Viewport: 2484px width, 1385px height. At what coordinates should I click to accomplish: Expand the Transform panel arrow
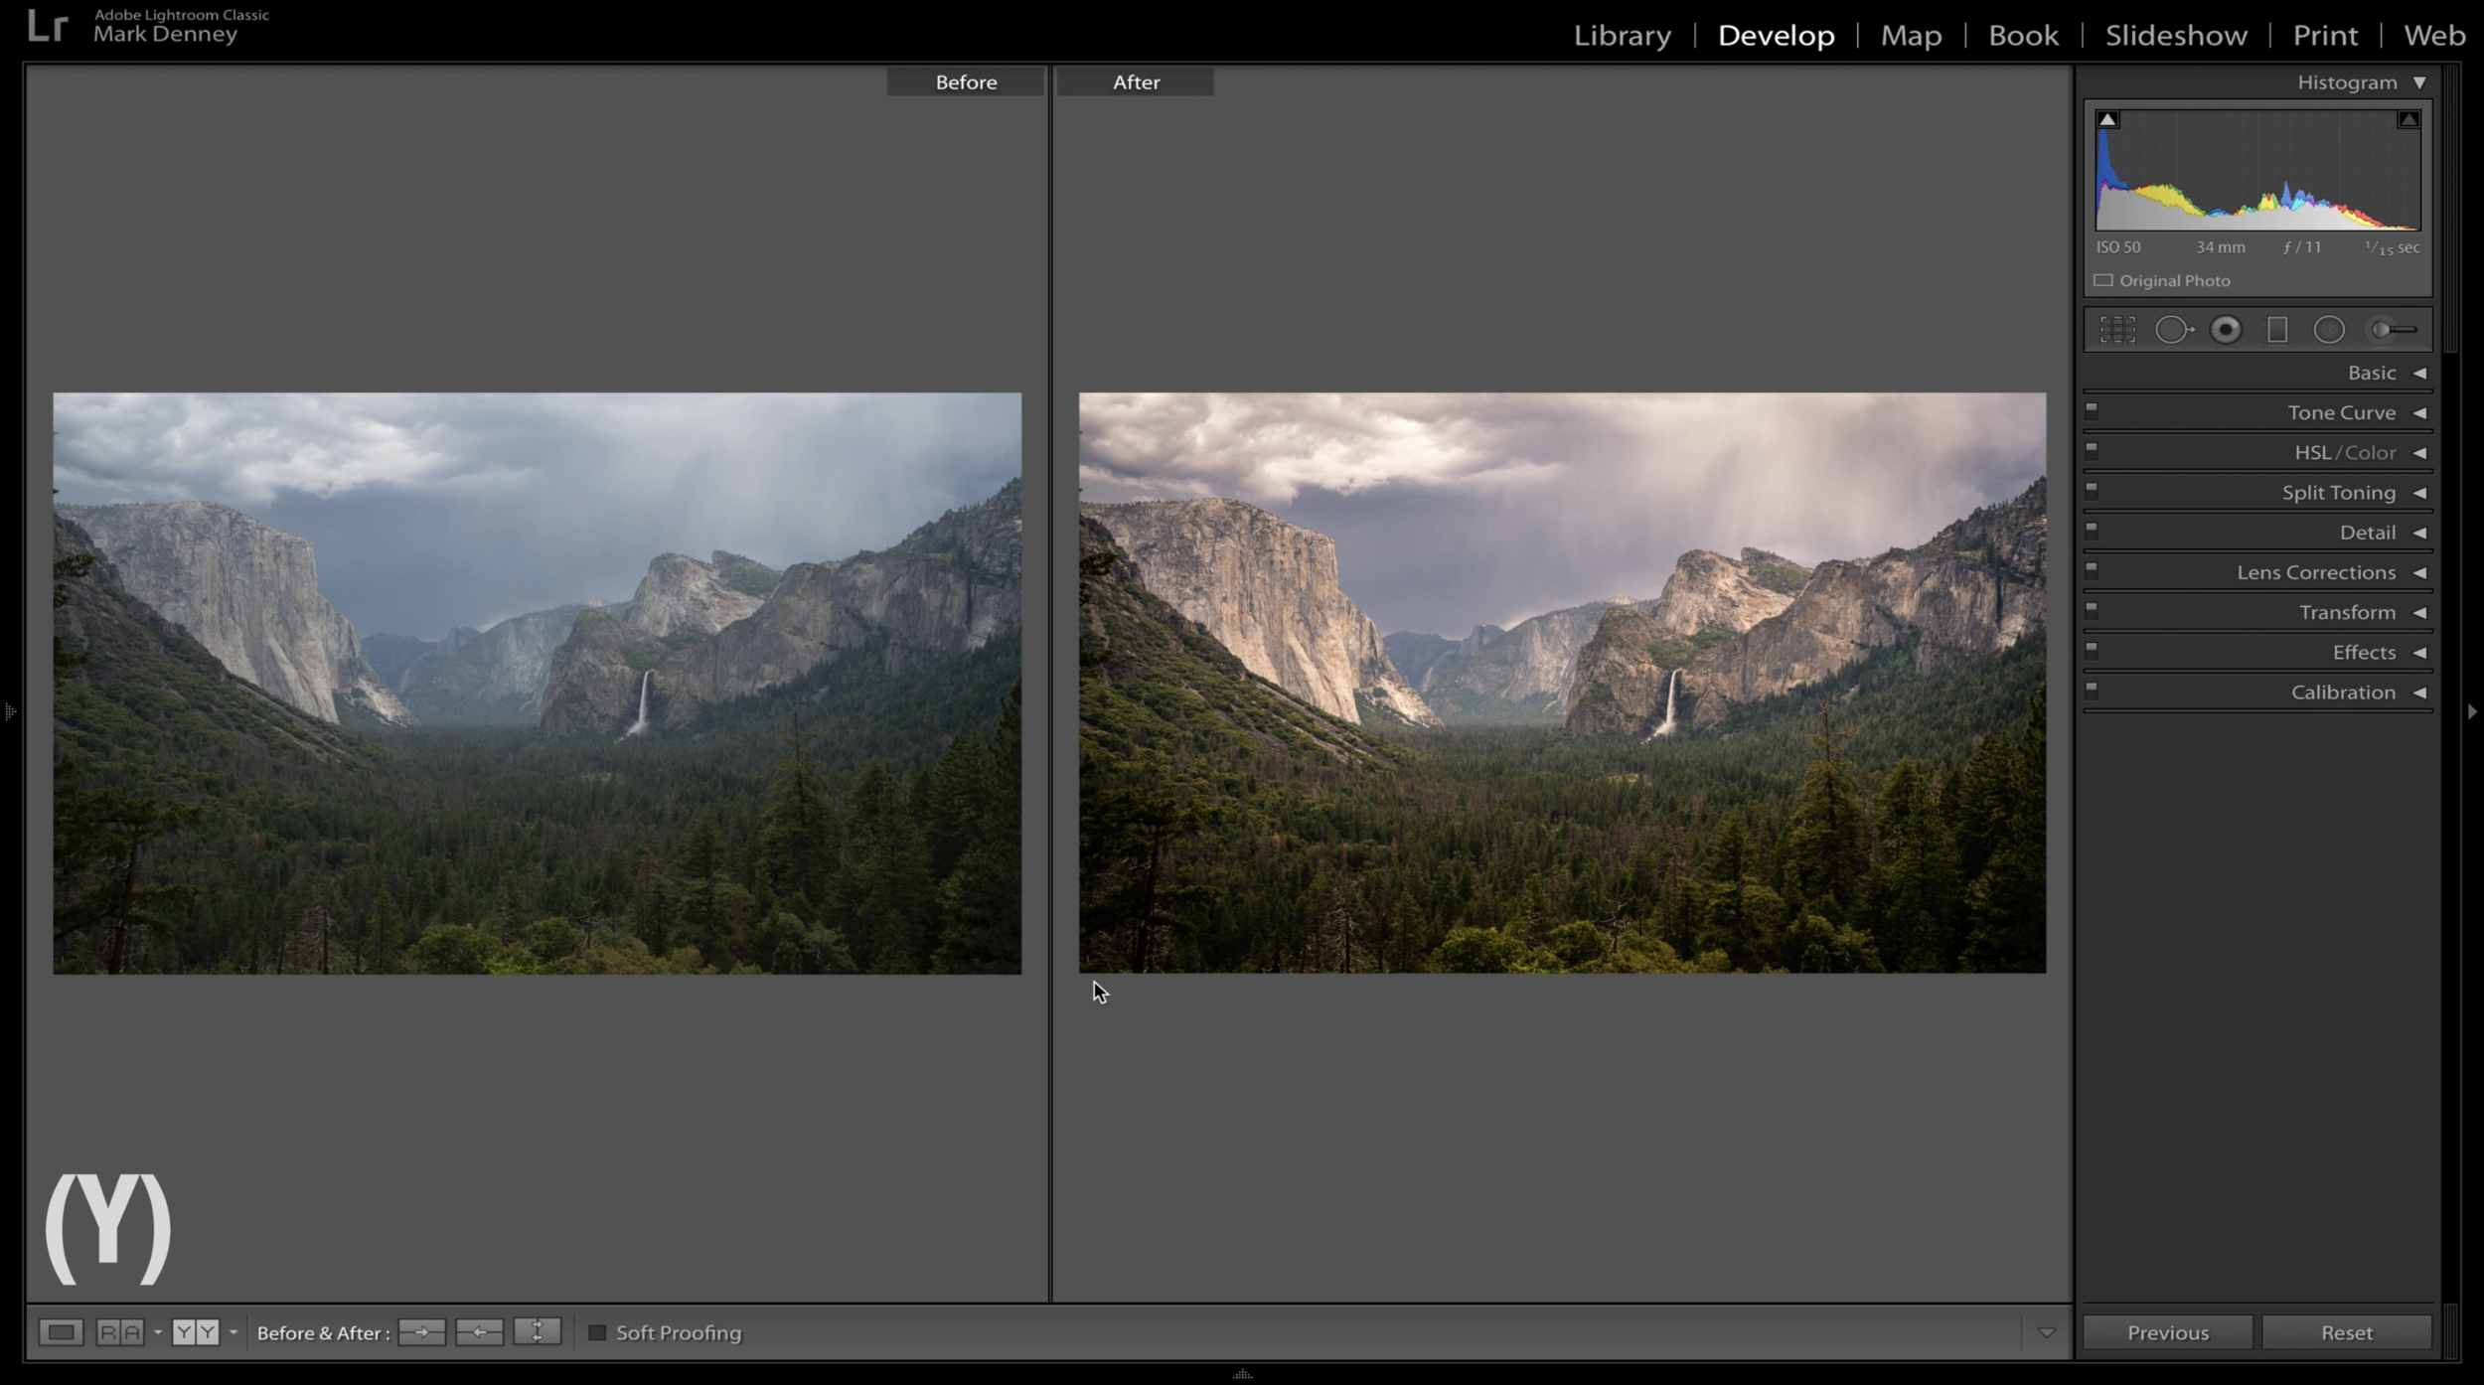(x=2419, y=612)
